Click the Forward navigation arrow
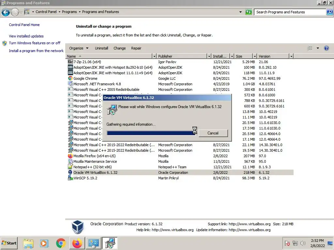The height and width of the screenshot is (250, 334). (15, 12)
